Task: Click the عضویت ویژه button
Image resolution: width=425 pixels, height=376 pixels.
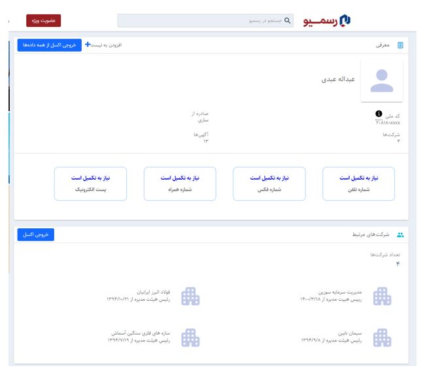Action: click(x=43, y=21)
